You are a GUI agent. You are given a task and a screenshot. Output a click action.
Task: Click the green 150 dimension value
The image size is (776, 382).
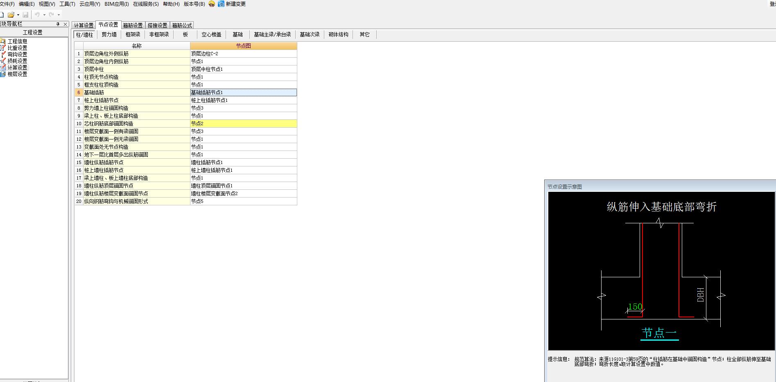pos(635,307)
